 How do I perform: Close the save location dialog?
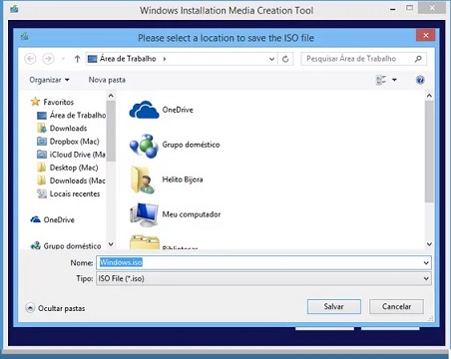pyautogui.click(x=425, y=36)
